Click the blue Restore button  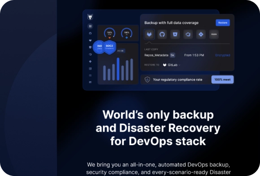pos(223,23)
